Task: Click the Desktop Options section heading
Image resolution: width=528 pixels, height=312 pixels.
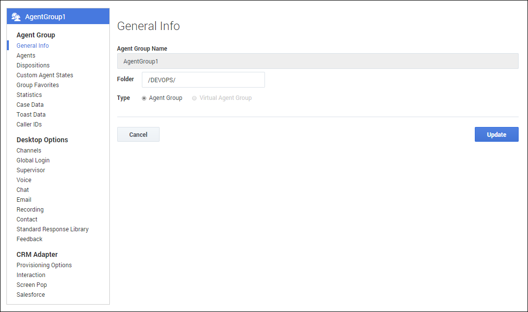Action: coord(42,140)
